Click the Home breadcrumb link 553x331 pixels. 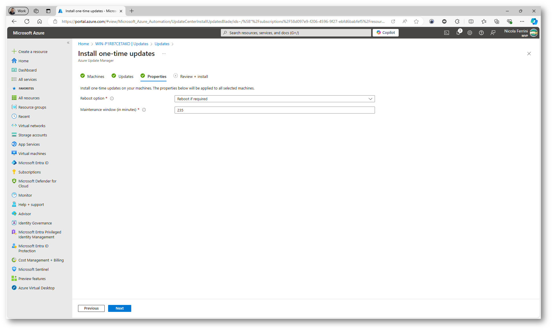[84, 44]
